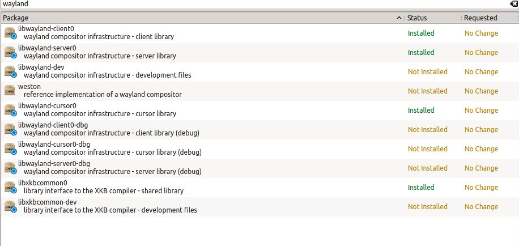Click Not Installed status of libxkbcommon-dev
The image size is (519, 246).
pos(427,207)
